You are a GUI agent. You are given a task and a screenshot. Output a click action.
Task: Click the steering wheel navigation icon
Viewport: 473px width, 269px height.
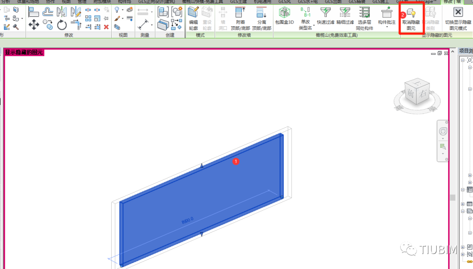(443, 131)
